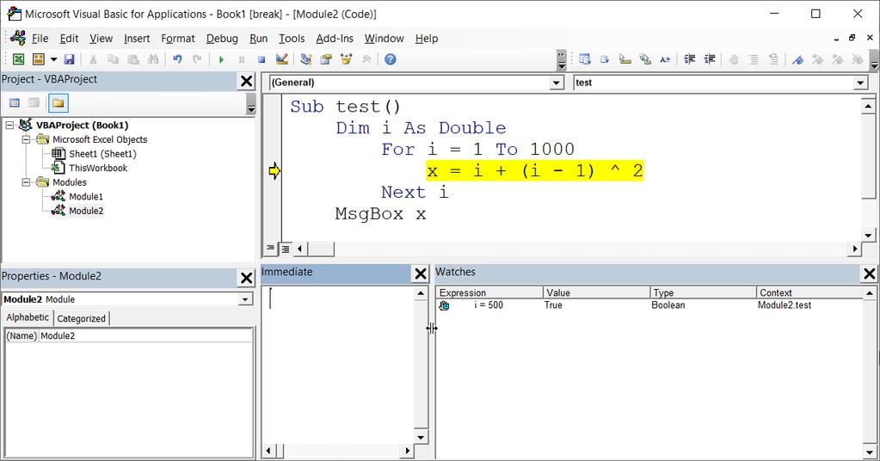Indent the code with the Indent icon
880x461 pixels.
[690, 59]
